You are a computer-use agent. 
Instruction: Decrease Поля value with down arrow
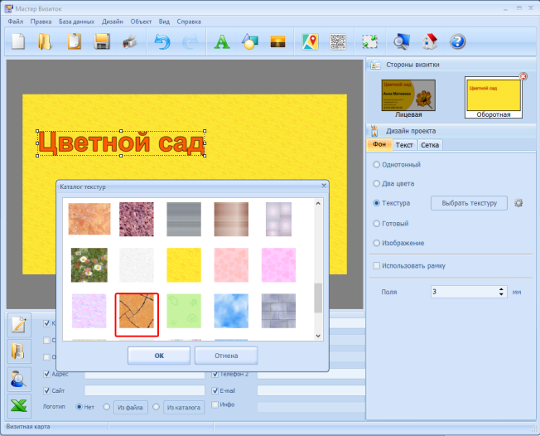click(501, 295)
